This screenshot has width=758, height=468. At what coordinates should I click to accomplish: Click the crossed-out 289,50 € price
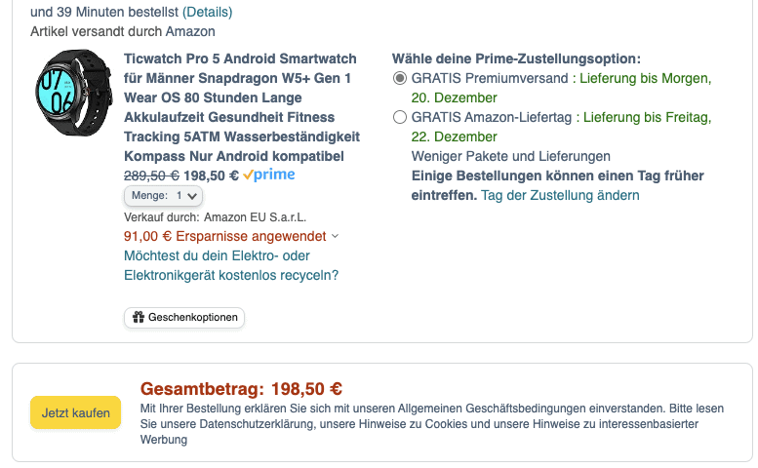[x=151, y=175]
